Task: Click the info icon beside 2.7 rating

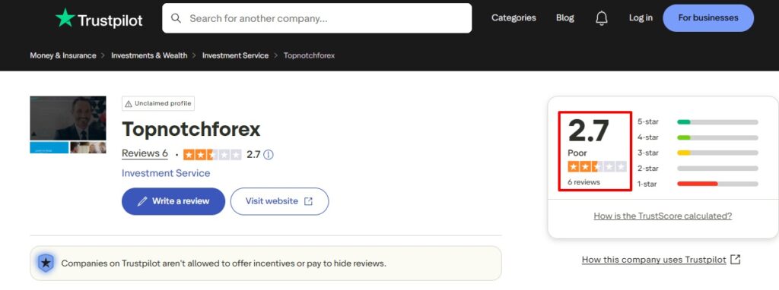Action: 269,155
